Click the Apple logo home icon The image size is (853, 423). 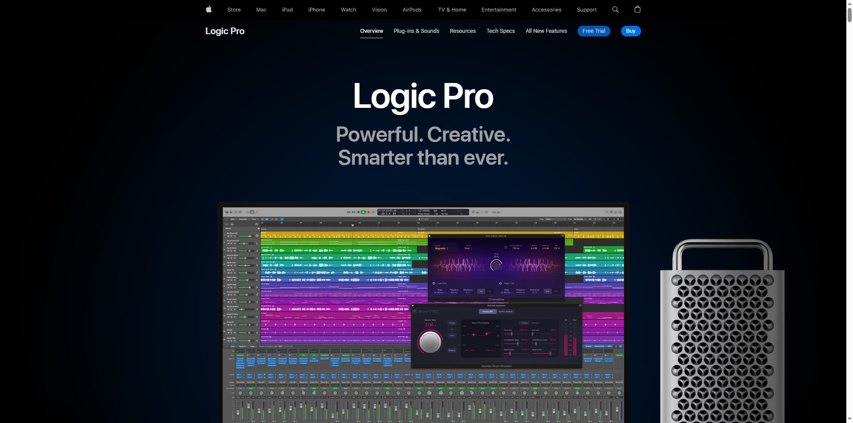point(209,9)
